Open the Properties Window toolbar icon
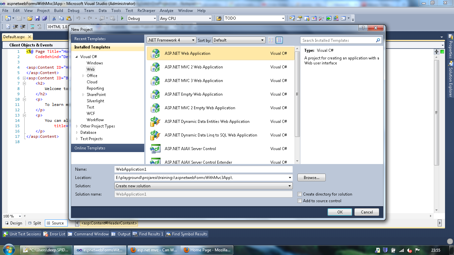This screenshot has width=454, height=255. coord(299,18)
